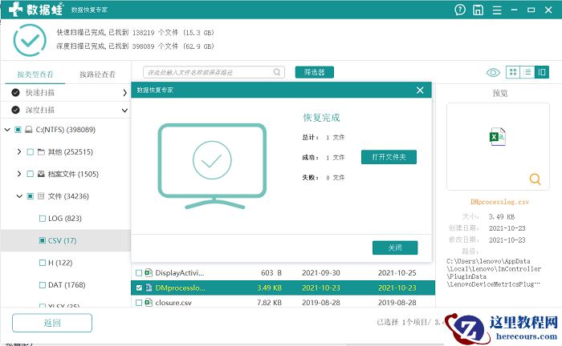The height and width of the screenshot is (346, 562).
Task: Click the Excel file preview thumbnail
Action: click(498, 137)
